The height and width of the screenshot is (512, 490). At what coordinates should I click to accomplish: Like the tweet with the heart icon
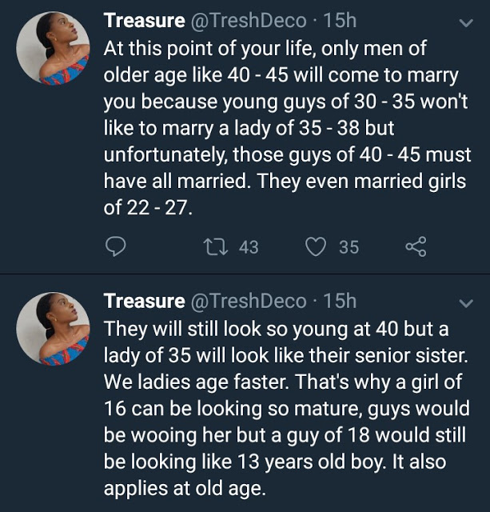pos(317,246)
